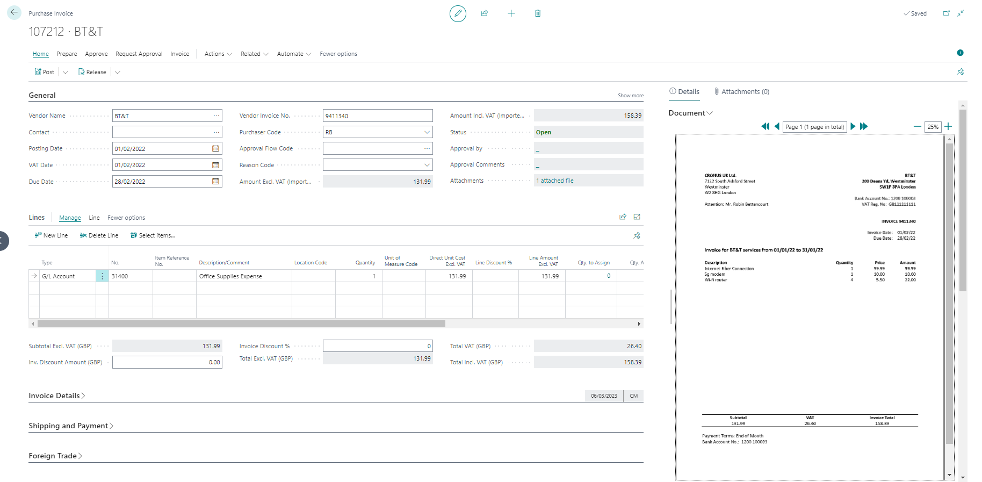Open Contact lookup ellipsis
The width and height of the screenshot is (982, 482).
(216, 132)
